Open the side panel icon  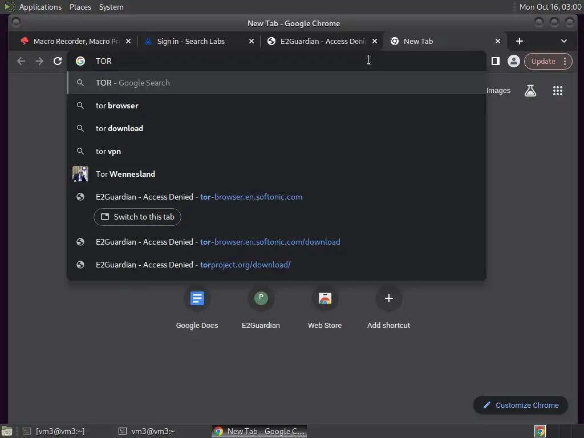coord(496,61)
